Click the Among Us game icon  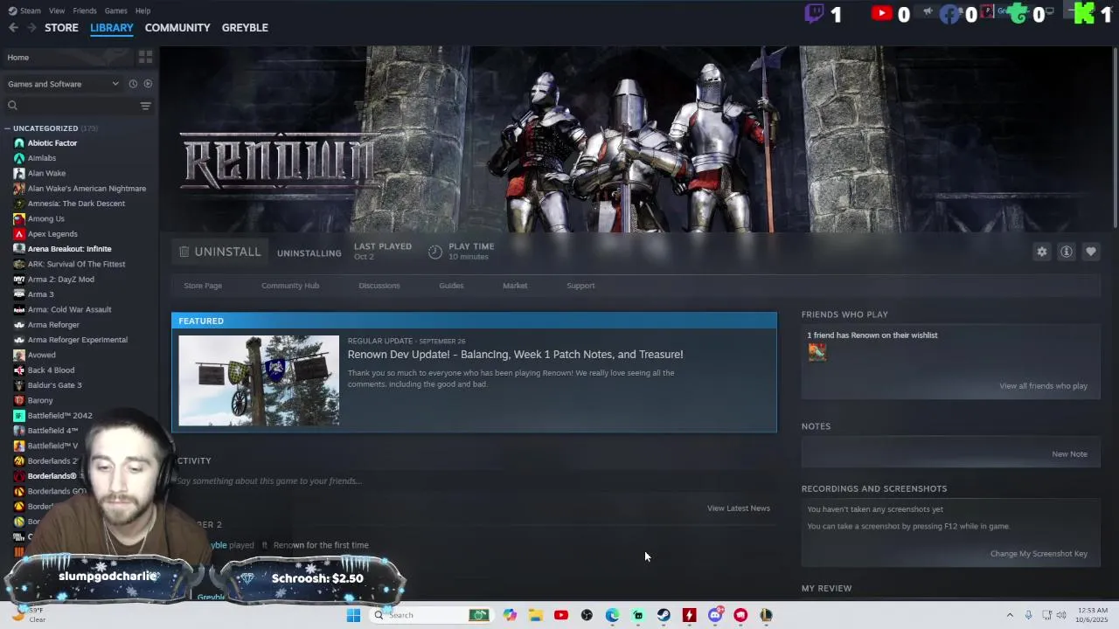tap(19, 218)
